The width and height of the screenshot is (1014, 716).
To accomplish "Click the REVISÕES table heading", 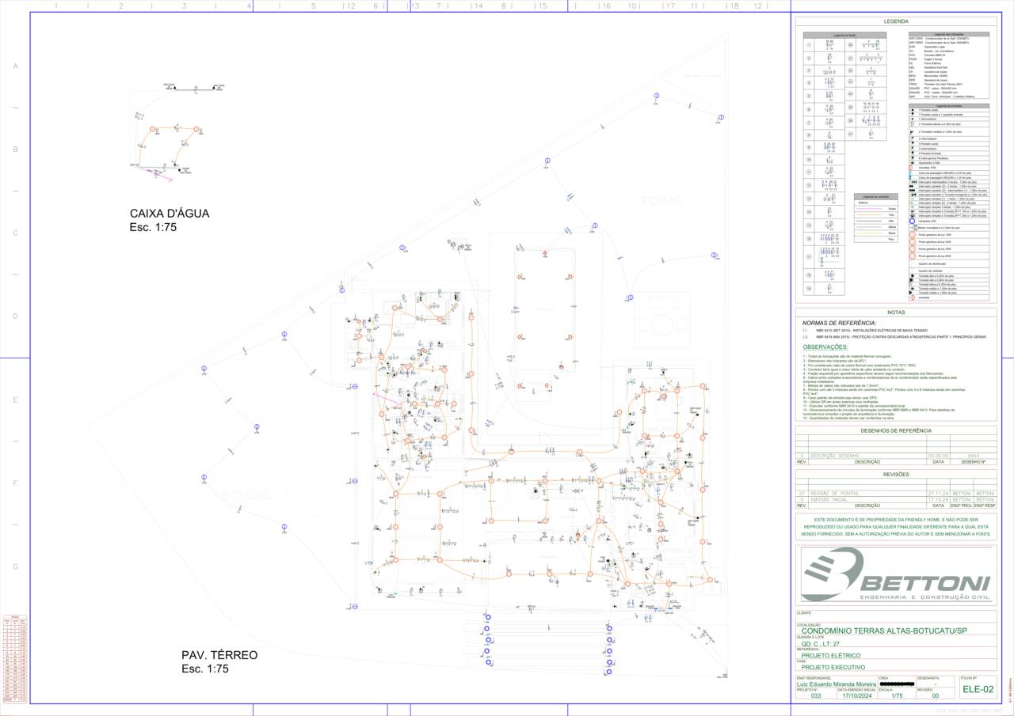I will (x=896, y=474).
